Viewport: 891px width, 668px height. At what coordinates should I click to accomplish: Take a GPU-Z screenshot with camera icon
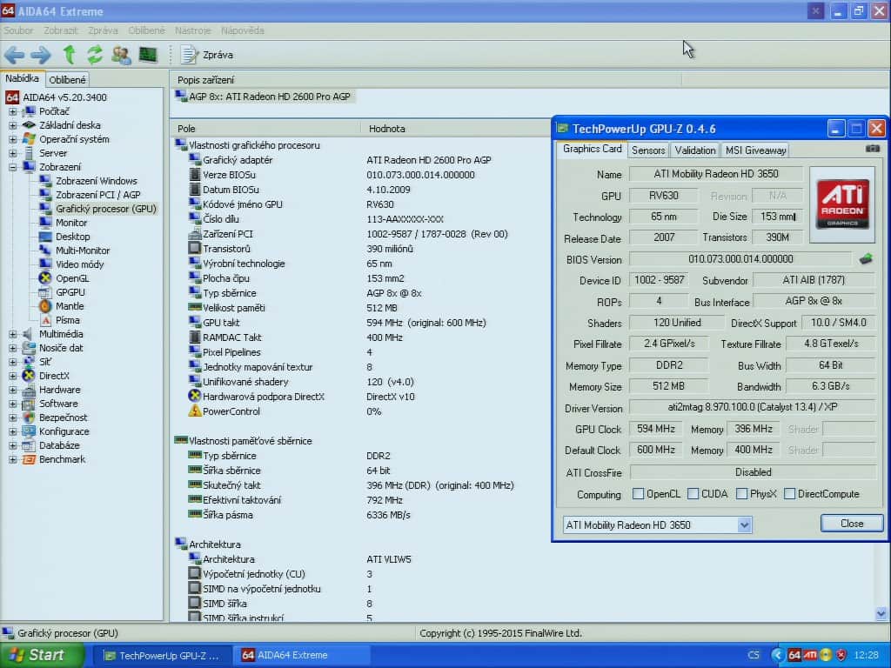(872, 149)
